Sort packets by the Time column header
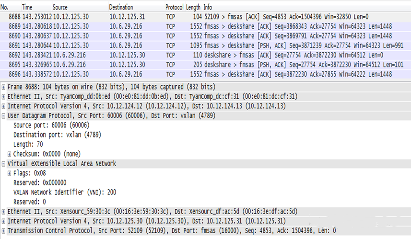Image resolution: width=411 pixels, height=239 pixels. 27,7
